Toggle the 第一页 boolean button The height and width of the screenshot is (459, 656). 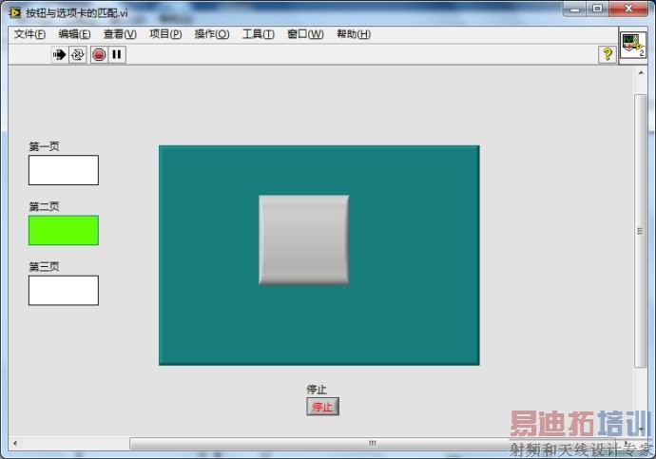coord(64,170)
